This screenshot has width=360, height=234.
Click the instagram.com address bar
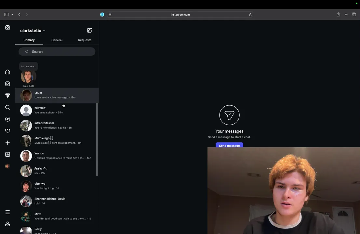coord(180,14)
